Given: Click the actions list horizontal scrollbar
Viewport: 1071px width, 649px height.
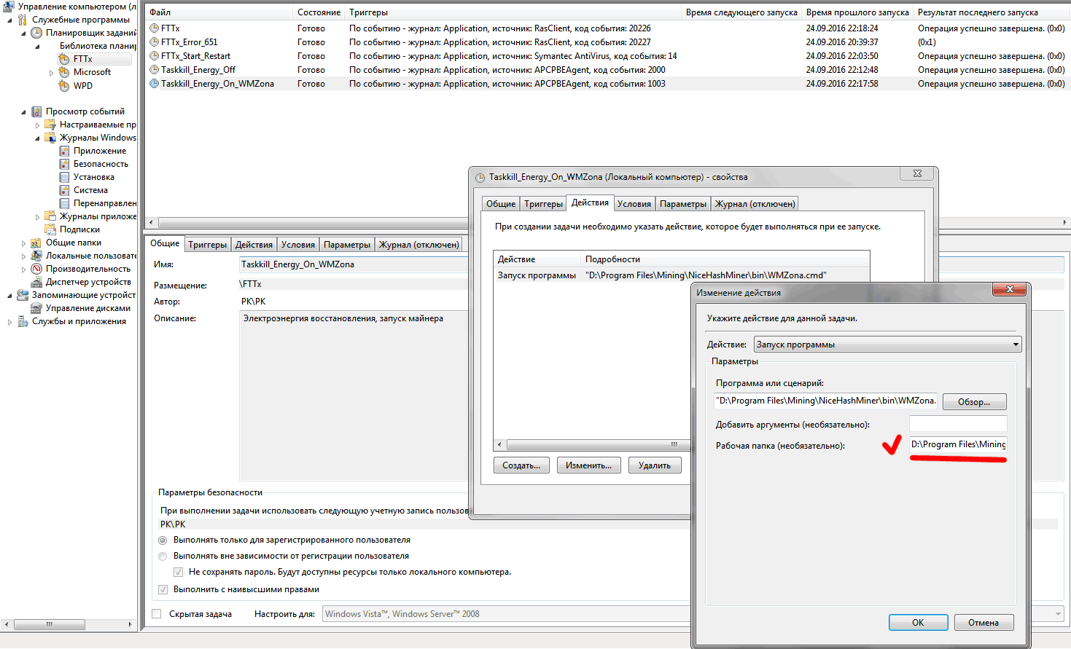Looking at the screenshot, I should click(591, 444).
